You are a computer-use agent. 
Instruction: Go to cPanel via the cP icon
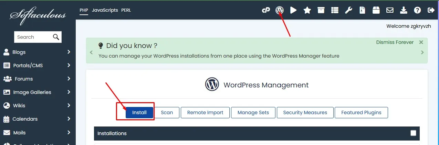point(266,10)
